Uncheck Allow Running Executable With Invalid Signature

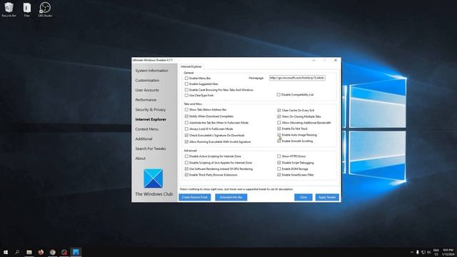click(x=186, y=141)
